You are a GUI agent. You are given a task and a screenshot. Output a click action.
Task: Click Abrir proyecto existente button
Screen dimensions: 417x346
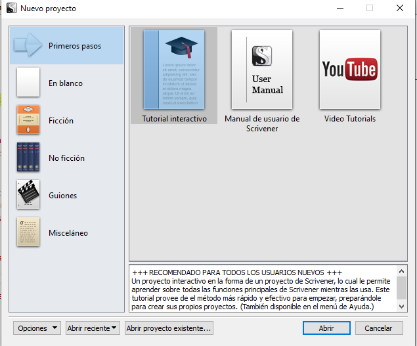pyautogui.click(x=169, y=328)
